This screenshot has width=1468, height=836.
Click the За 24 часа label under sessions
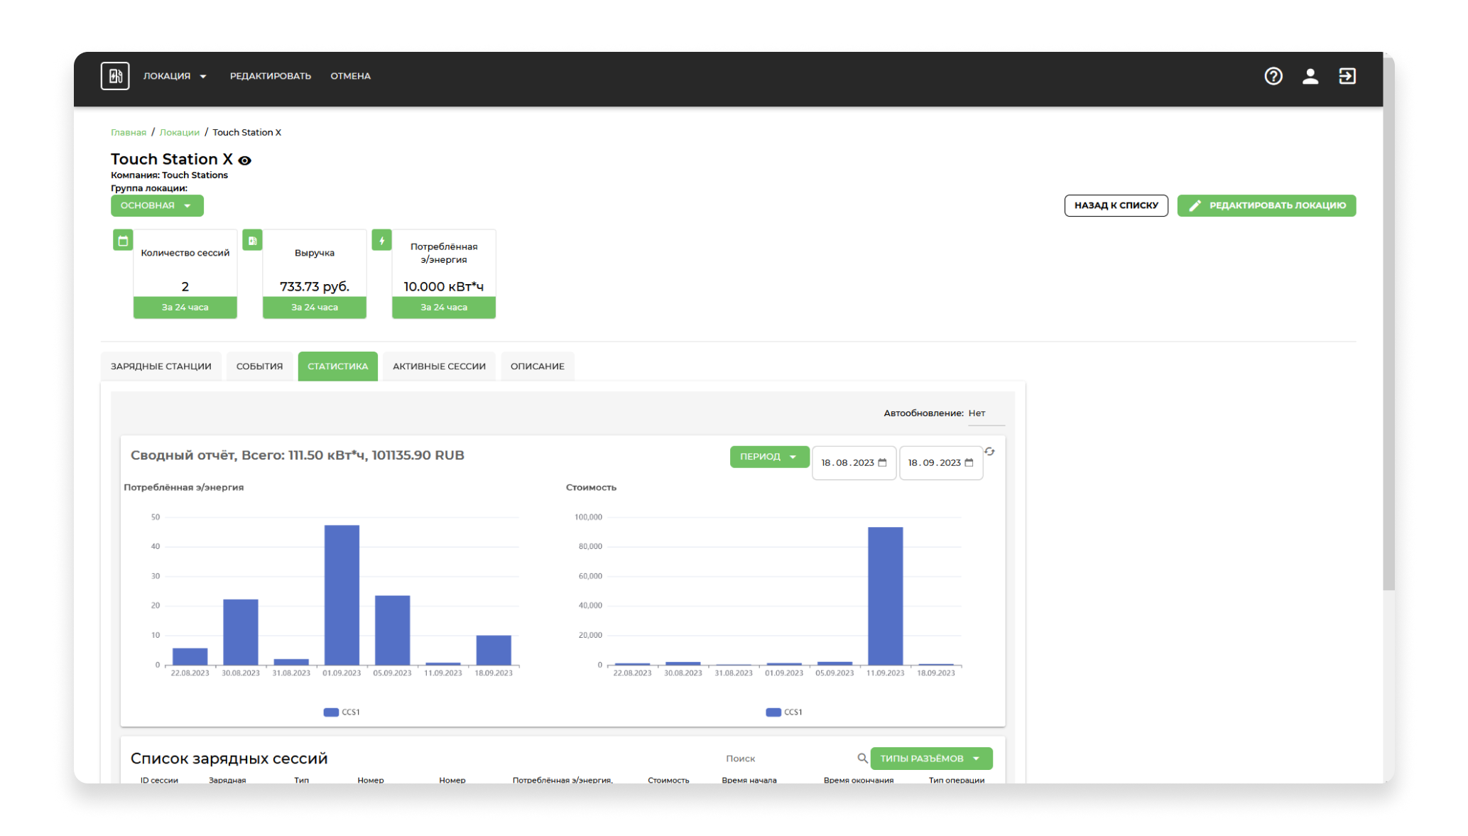[x=185, y=308]
